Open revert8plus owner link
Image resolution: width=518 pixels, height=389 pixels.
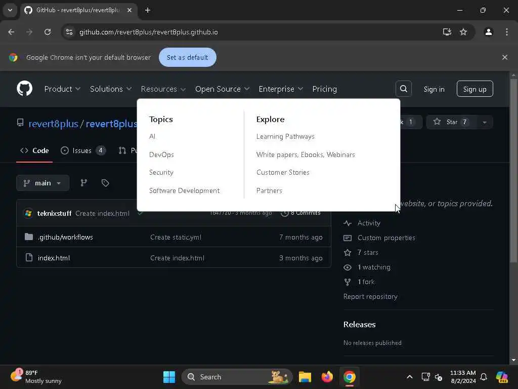(x=53, y=124)
